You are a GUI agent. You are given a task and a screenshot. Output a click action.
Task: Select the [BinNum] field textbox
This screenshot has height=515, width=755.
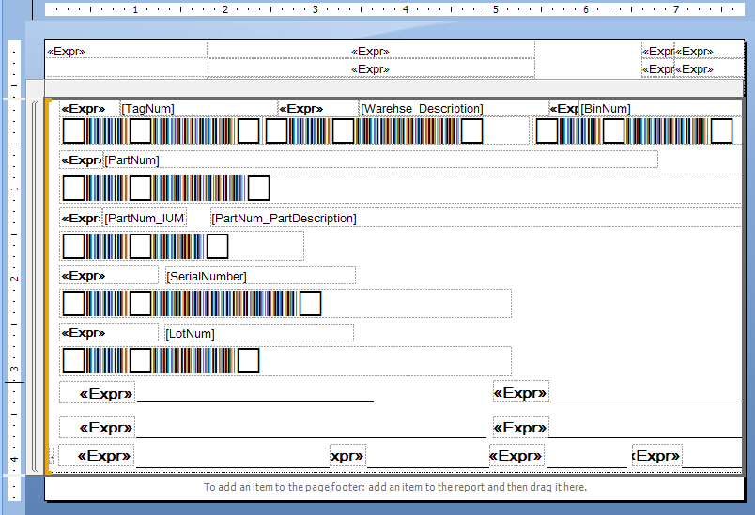pyautogui.click(x=661, y=109)
